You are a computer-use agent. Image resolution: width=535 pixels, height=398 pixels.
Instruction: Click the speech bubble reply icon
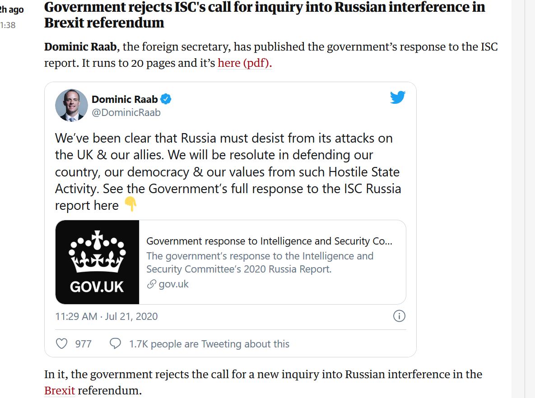(116, 344)
